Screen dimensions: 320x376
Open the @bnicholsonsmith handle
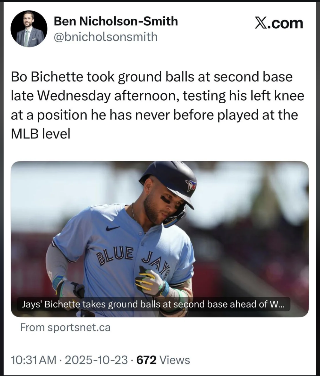coord(105,37)
